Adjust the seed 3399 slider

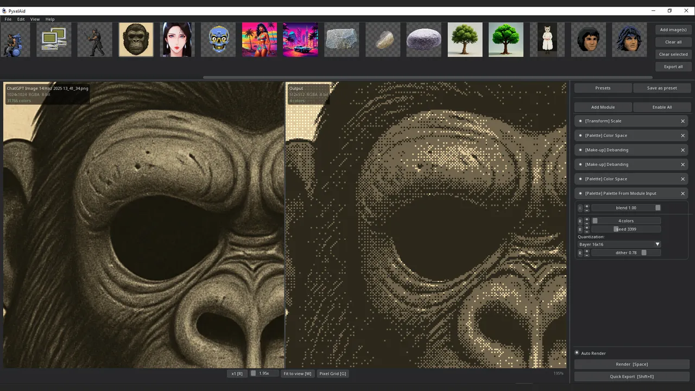click(625, 229)
